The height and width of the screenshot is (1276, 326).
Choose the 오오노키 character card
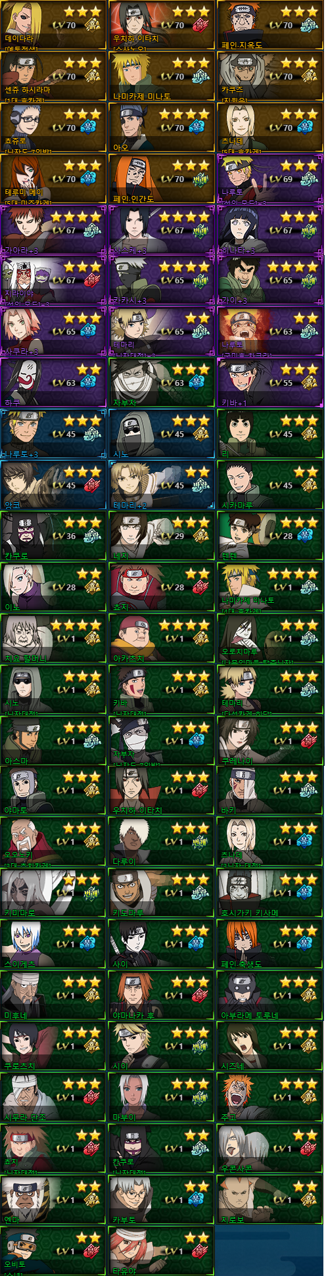click(53, 842)
